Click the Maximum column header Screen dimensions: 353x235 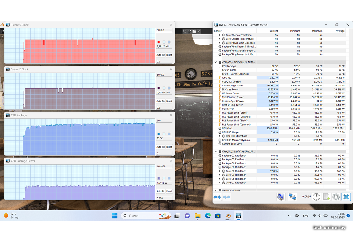coord(317,31)
